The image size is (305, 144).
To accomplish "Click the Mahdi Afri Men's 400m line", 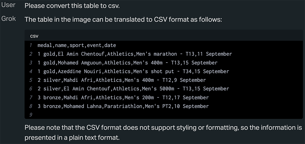I will [x=122, y=80].
